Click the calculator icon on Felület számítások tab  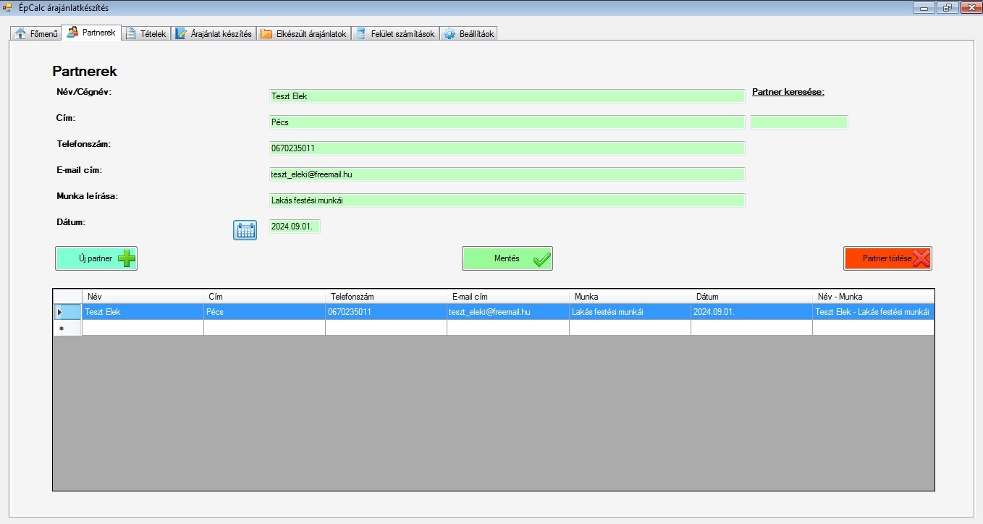point(361,33)
